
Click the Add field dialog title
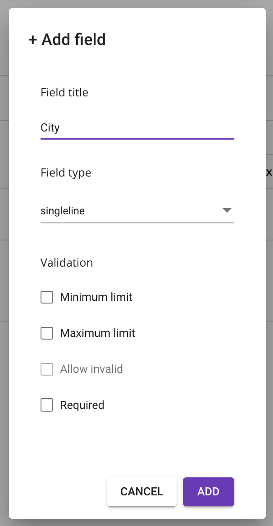(x=67, y=40)
